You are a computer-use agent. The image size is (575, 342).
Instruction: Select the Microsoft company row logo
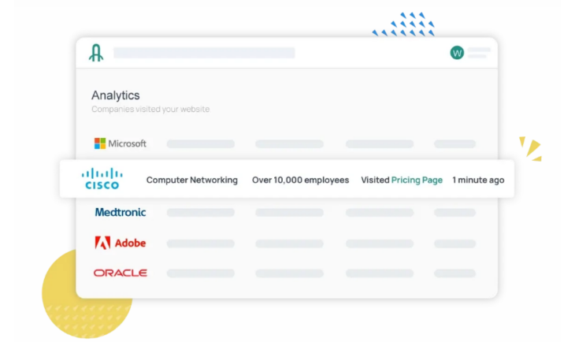click(121, 143)
